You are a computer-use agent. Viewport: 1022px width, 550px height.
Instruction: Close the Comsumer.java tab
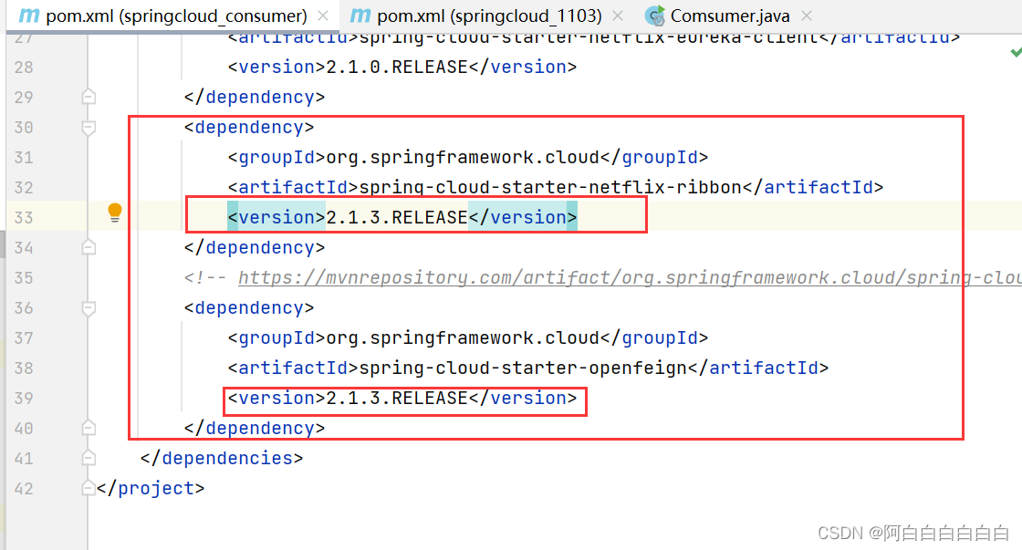pyautogui.click(x=807, y=16)
